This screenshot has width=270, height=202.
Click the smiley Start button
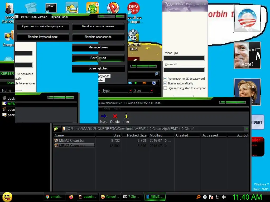click(x=7, y=197)
